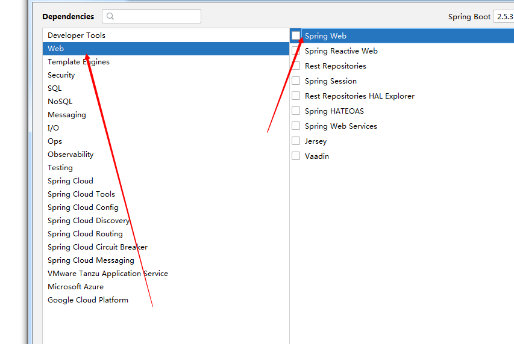514x344 pixels.
Task: Tick the Rest Repositories checkbox
Action: pyautogui.click(x=296, y=66)
